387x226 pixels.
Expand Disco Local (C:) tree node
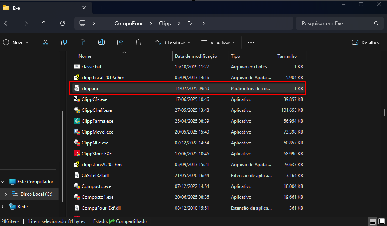[5, 194]
